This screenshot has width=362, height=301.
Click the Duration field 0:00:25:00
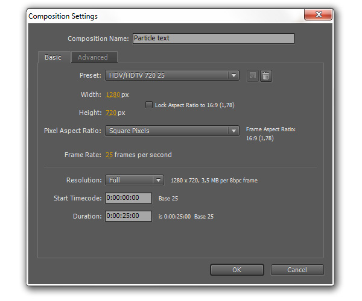[x=129, y=216]
